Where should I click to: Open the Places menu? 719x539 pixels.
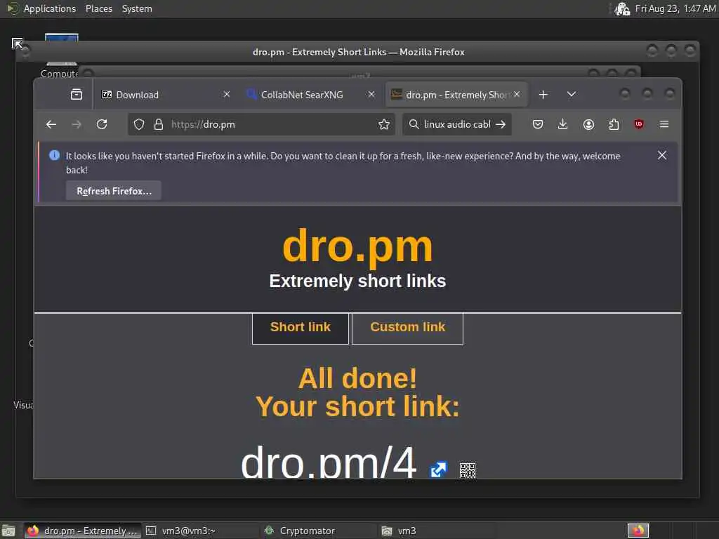pos(98,8)
